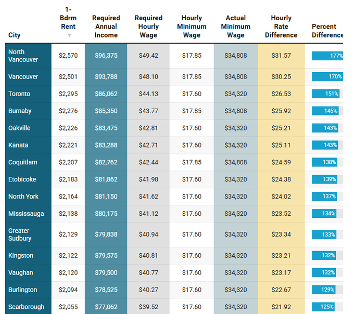This screenshot has height=314, width=354.
Task: Click Scarborough's 125% percent bar
Action: pyautogui.click(x=323, y=307)
